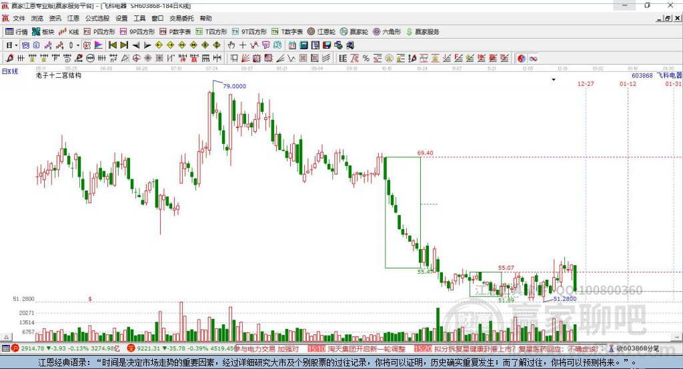Open the 工具 menu
Viewport: 683px width, 369px height.
pyautogui.click(x=139, y=18)
